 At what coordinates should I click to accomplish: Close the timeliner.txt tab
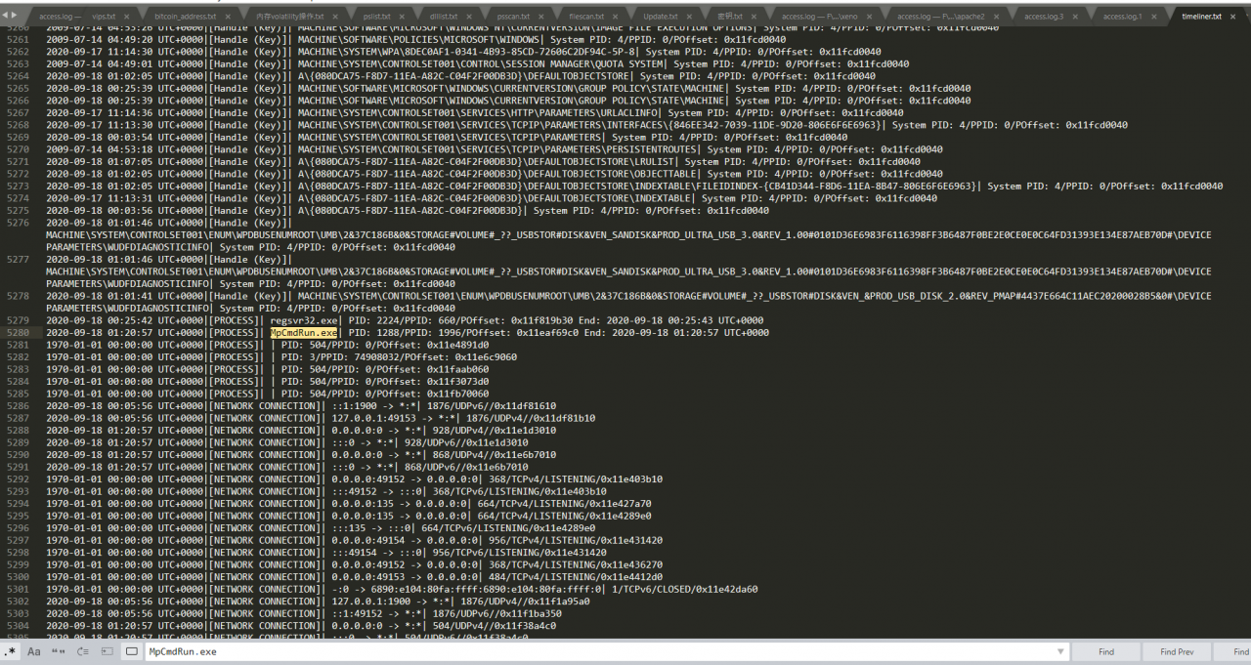click(x=1232, y=17)
